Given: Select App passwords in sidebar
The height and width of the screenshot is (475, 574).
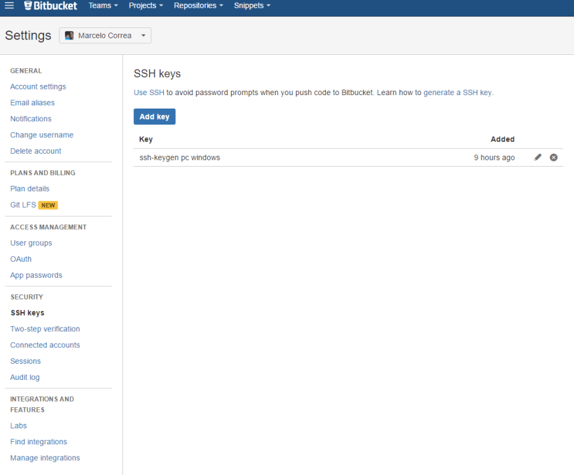Looking at the screenshot, I should pyautogui.click(x=36, y=276).
